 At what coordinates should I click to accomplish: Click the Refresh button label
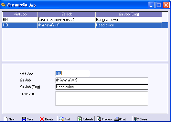coord(88,119)
